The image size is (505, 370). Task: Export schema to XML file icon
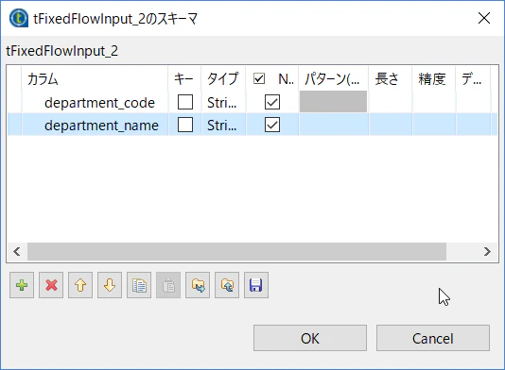point(227,285)
